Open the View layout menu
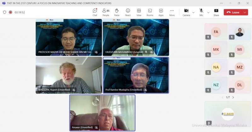Image resolution: width=252 pixels, height=132 pixels. coord(139,12)
